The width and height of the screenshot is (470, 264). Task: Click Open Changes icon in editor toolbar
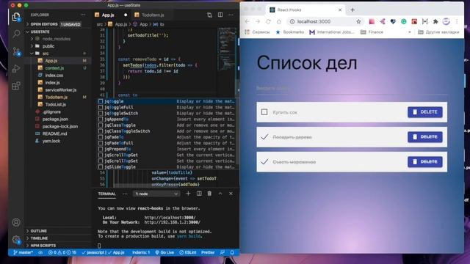tap(209, 15)
